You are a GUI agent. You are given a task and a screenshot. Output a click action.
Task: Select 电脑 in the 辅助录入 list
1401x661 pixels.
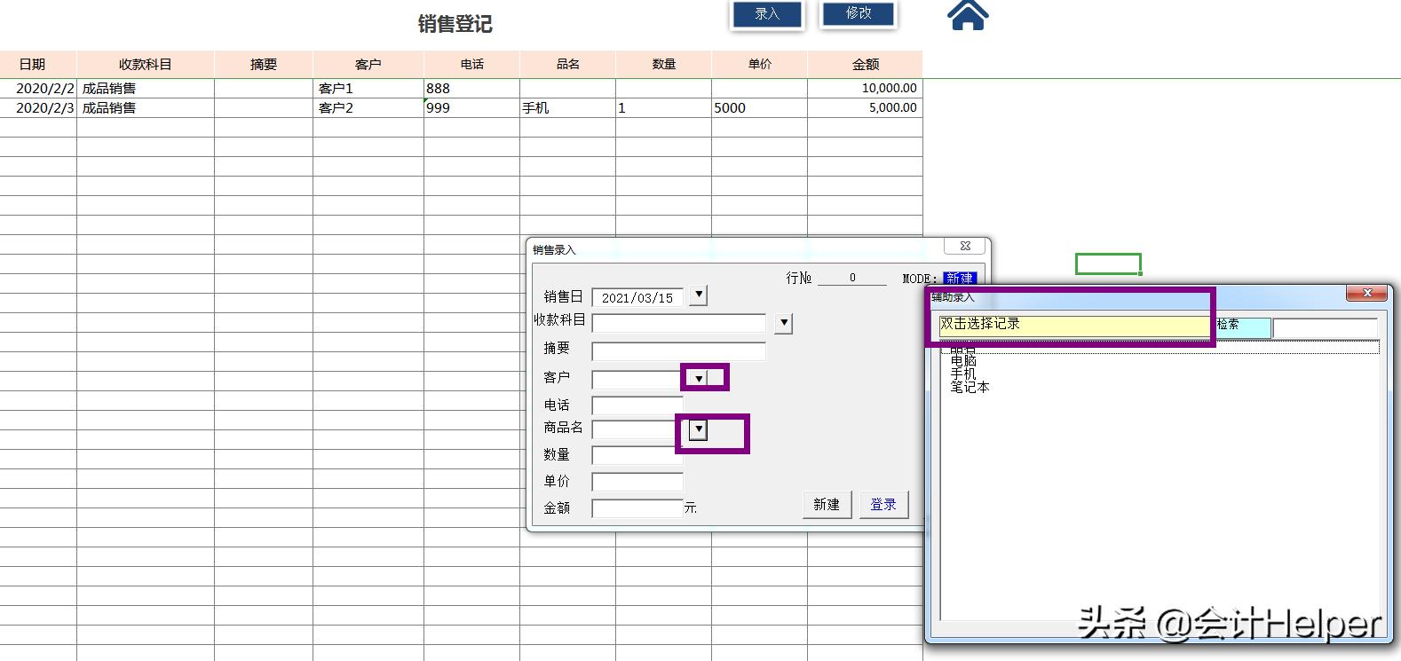(963, 360)
